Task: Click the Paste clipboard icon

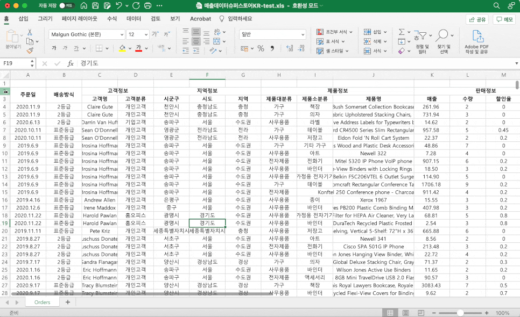Action: 12,36
